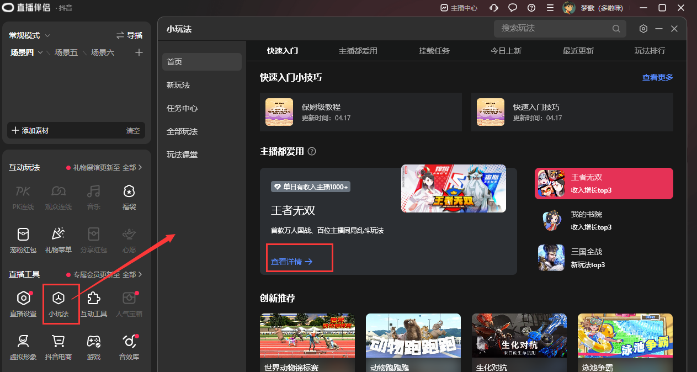Open 查看更多 for quick start tips
The height and width of the screenshot is (372, 697).
[x=657, y=77]
